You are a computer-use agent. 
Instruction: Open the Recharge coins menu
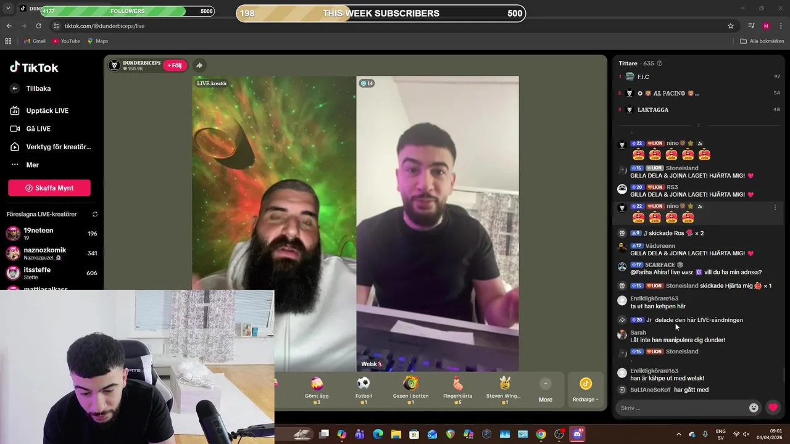coord(586,391)
